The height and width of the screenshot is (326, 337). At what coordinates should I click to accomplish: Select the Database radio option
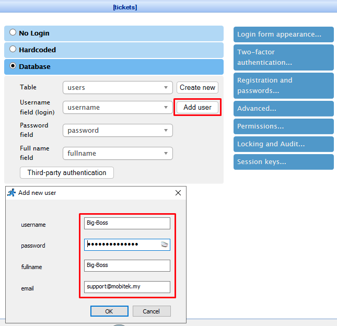tap(13, 66)
